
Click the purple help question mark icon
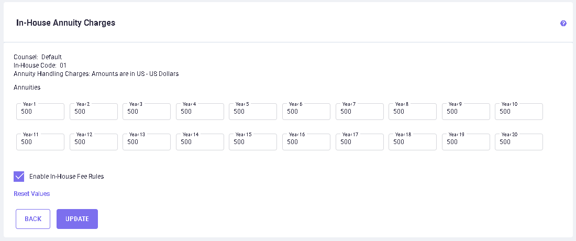[x=563, y=24]
